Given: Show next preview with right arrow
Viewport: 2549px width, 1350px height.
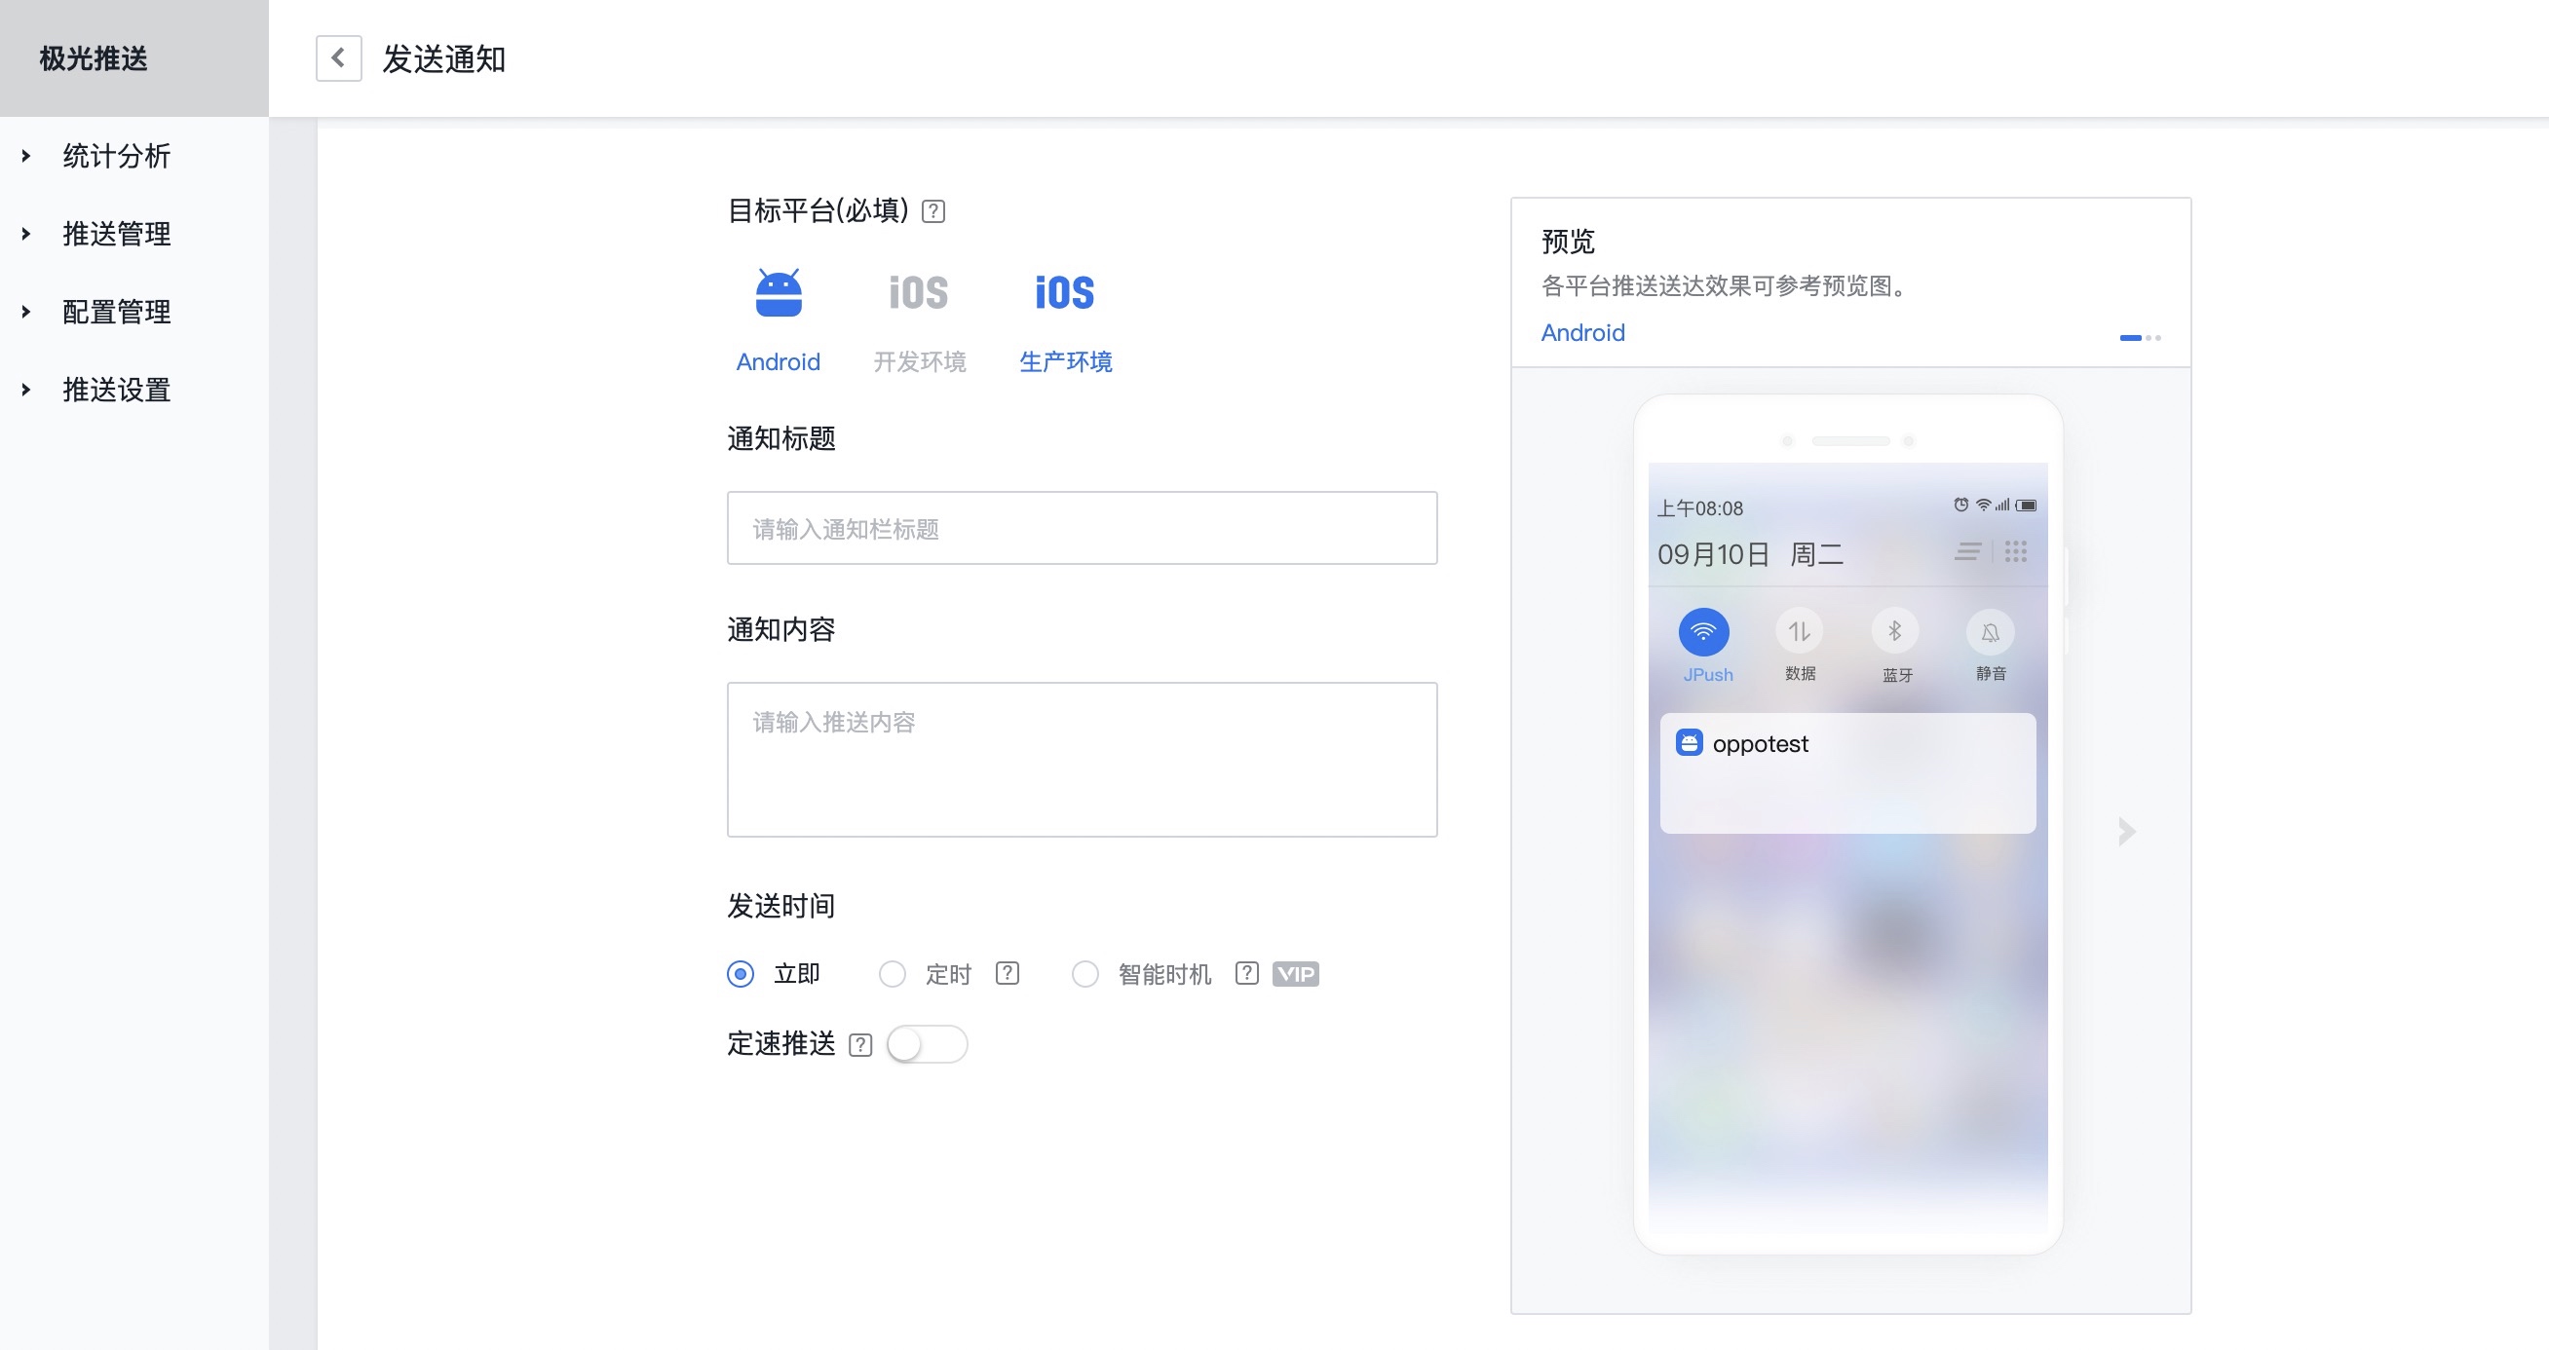Looking at the screenshot, I should coord(2126,832).
